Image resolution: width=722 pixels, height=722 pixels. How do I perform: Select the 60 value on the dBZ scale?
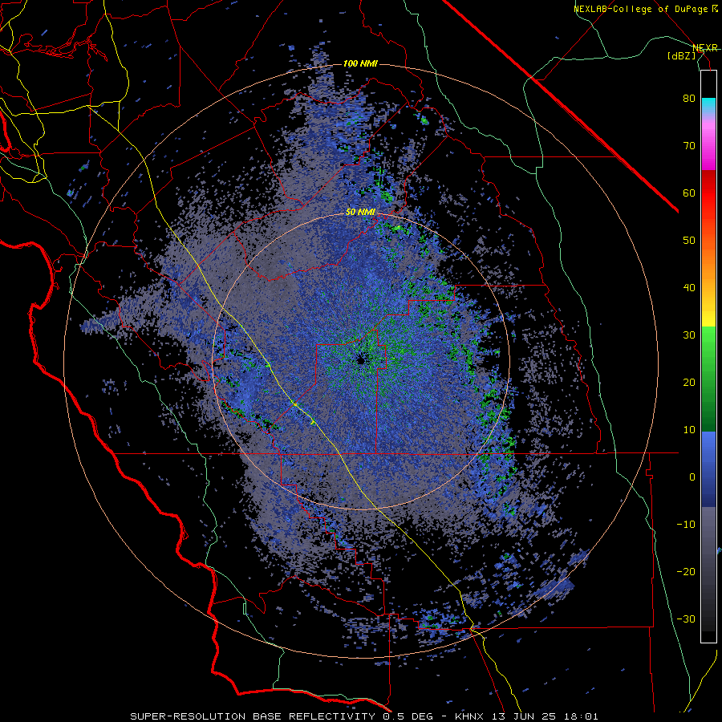pyautogui.click(x=689, y=193)
